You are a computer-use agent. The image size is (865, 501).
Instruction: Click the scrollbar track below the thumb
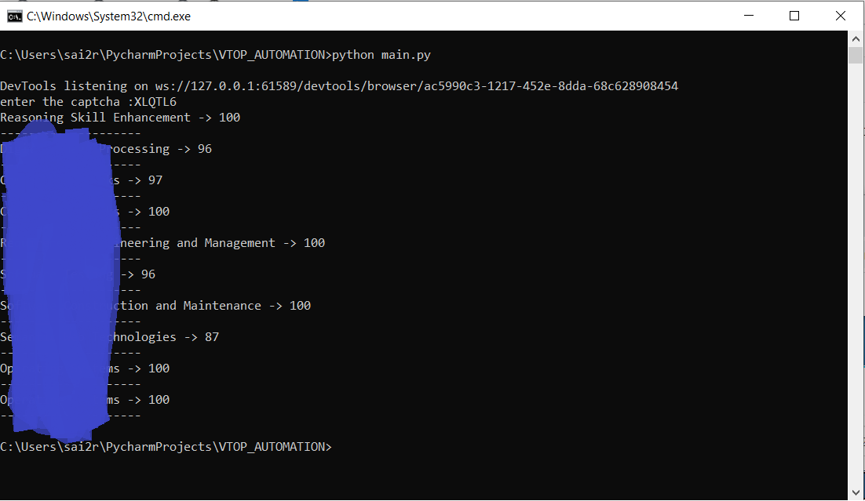click(855, 274)
